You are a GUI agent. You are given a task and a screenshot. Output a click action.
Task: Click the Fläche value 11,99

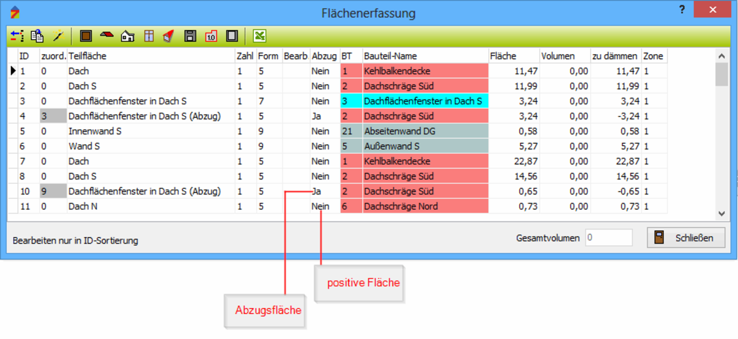tap(514, 86)
